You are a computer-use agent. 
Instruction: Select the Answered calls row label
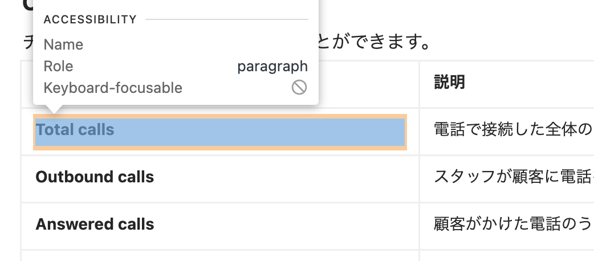coord(95,224)
